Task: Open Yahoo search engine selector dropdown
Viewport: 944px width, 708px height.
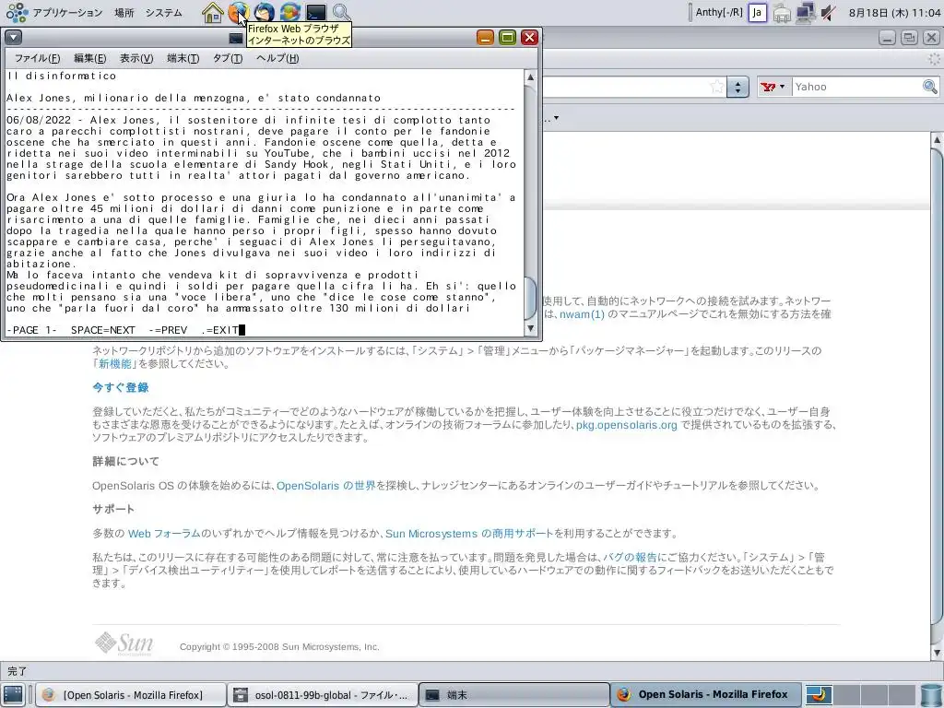Action: (x=773, y=87)
